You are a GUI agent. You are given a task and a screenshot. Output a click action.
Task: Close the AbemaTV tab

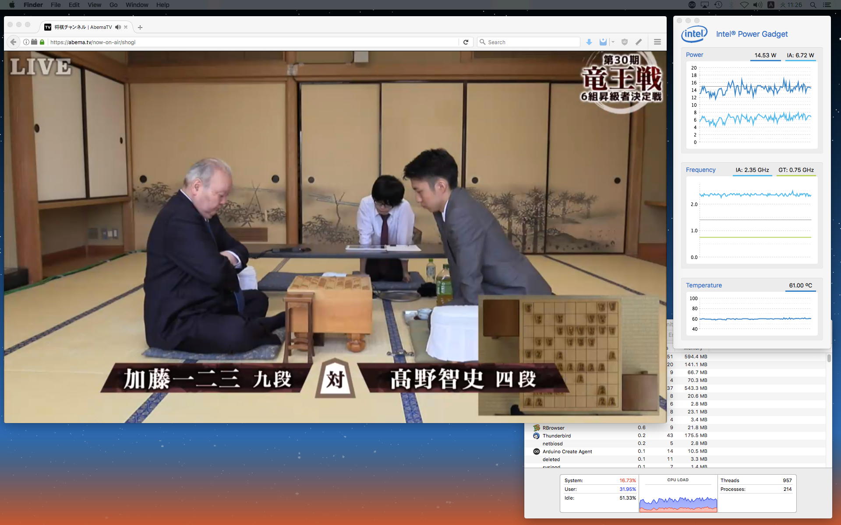point(126,27)
